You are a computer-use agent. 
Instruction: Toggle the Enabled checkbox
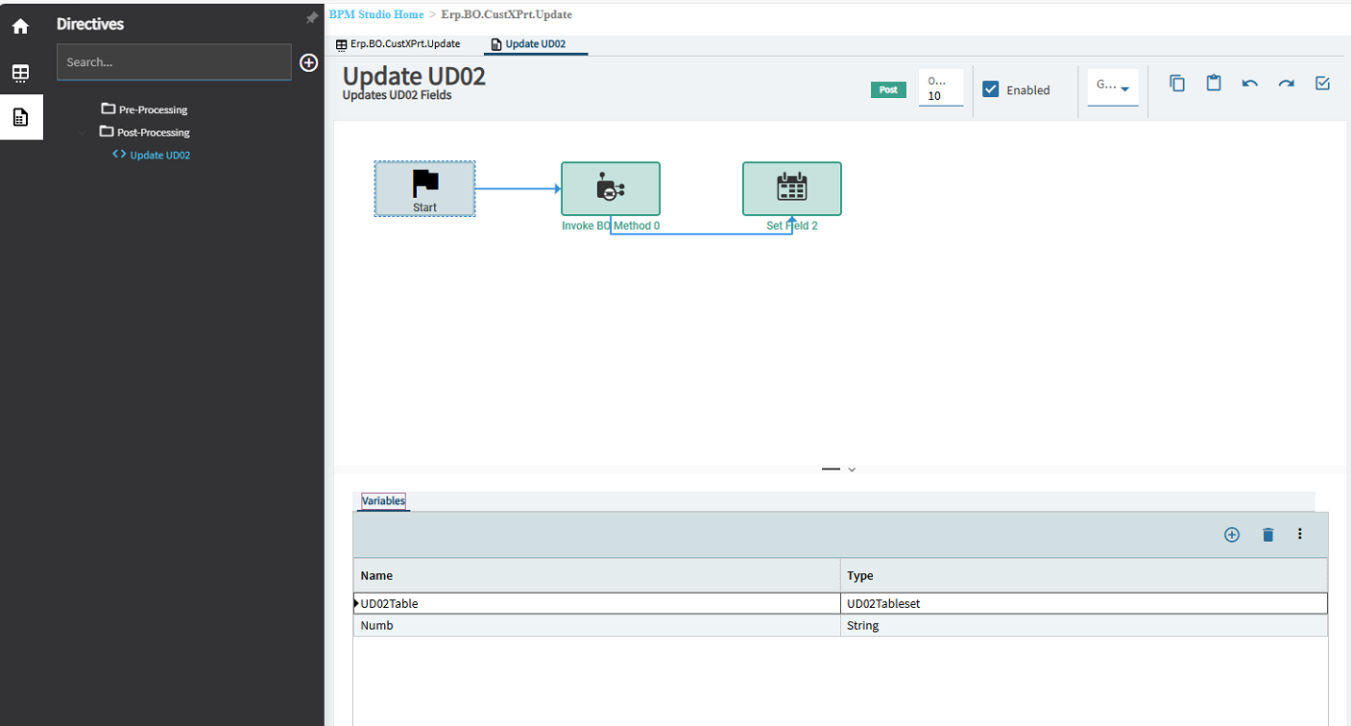(x=991, y=89)
